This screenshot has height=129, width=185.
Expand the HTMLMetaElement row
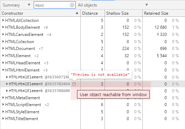[3, 98]
